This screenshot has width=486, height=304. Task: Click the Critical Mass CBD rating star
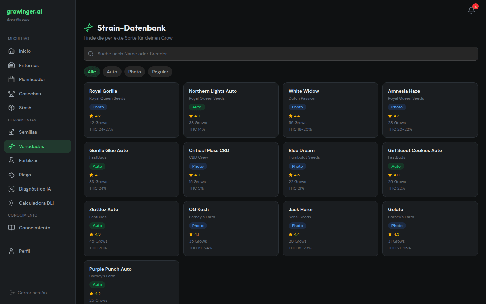[x=191, y=175]
